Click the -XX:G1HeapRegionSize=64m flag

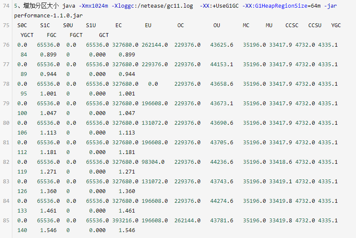(282, 6)
